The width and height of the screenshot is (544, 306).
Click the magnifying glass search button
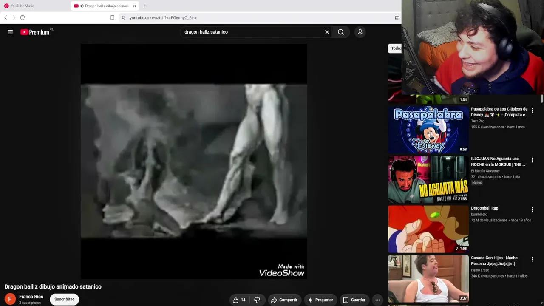(341, 32)
